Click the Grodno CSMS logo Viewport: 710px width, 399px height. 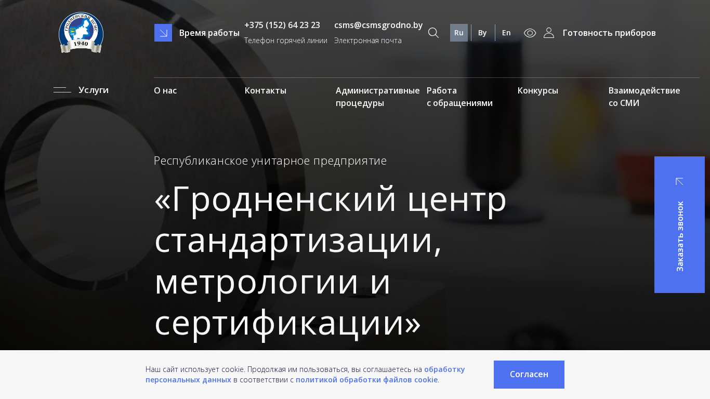(81, 32)
